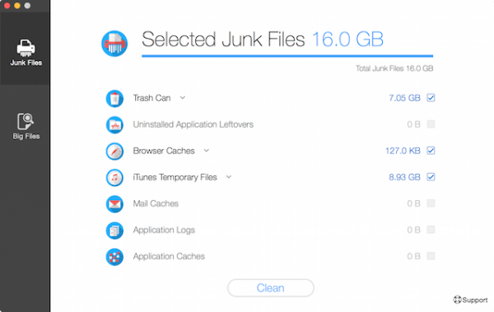Click the Trash Can category icon
The height and width of the screenshot is (312, 494).
pos(114,98)
